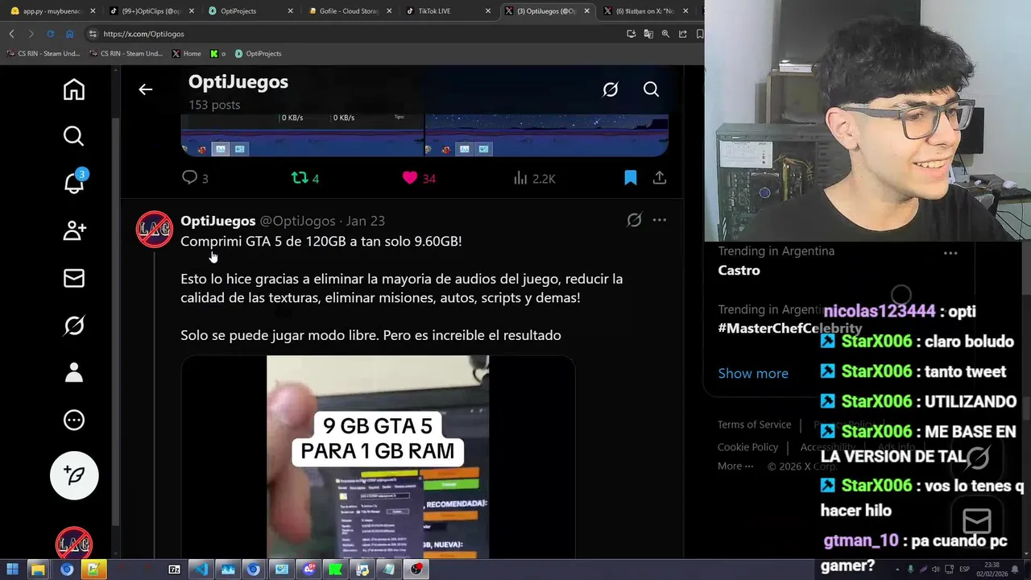Screen dimensions: 1031x580
Task: Switch to app.py browser tab
Action: point(52,11)
